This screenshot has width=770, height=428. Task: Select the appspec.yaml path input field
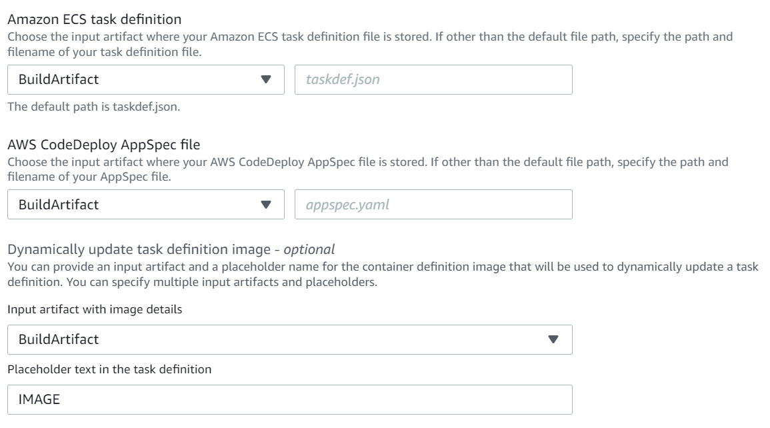[433, 205]
